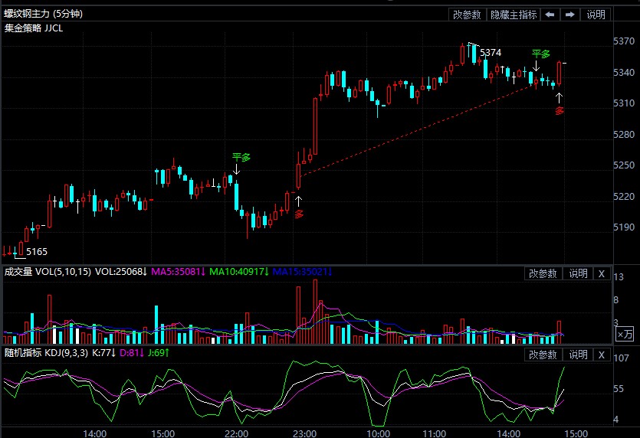Viewport: 640px width, 438px height.
Task: Open 说明 in the KDJ panel
Action: [578, 355]
